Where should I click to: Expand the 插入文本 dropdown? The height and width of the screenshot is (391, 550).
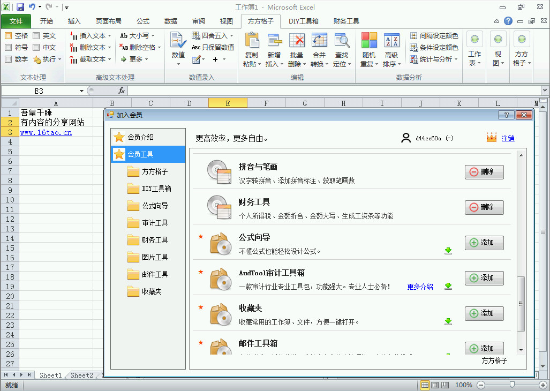tap(110, 35)
